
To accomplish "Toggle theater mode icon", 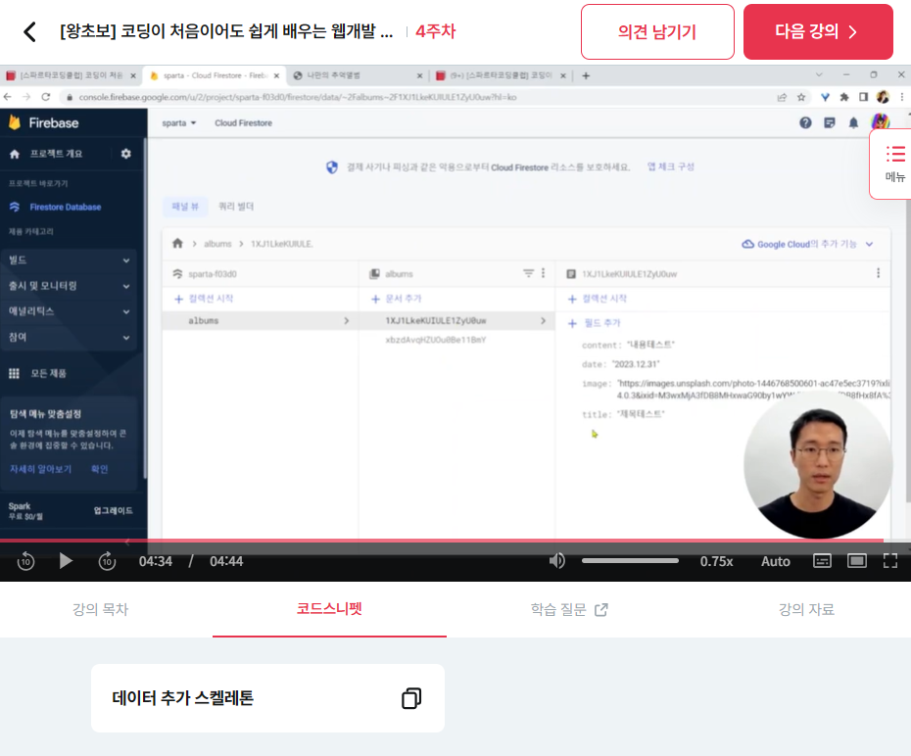I will 857,561.
